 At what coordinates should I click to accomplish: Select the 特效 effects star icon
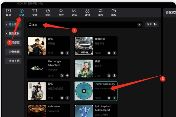[61, 12]
